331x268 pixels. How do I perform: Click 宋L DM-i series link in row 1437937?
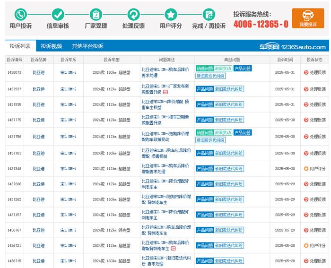coord(68,89)
